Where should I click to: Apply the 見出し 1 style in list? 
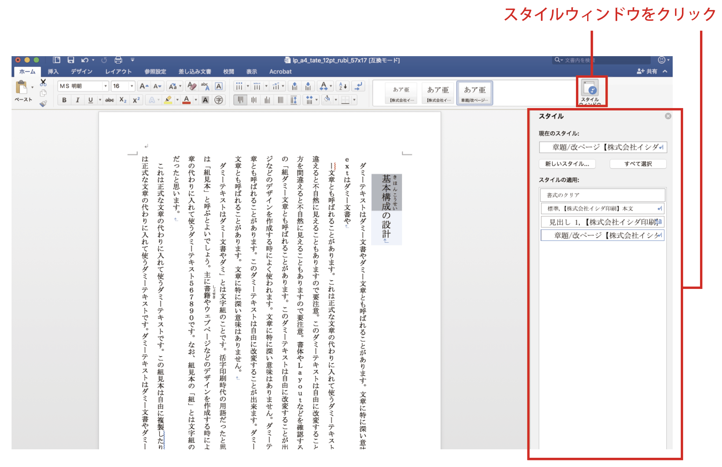click(603, 222)
